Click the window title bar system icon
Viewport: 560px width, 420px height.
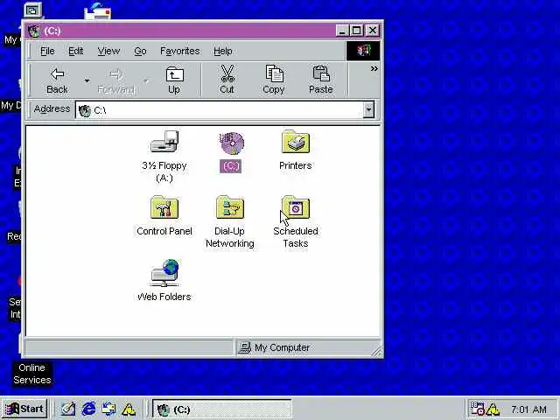pyautogui.click(x=34, y=31)
